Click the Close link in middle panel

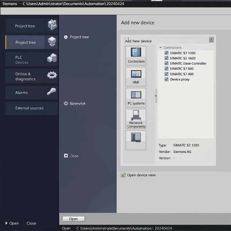tap(74, 156)
